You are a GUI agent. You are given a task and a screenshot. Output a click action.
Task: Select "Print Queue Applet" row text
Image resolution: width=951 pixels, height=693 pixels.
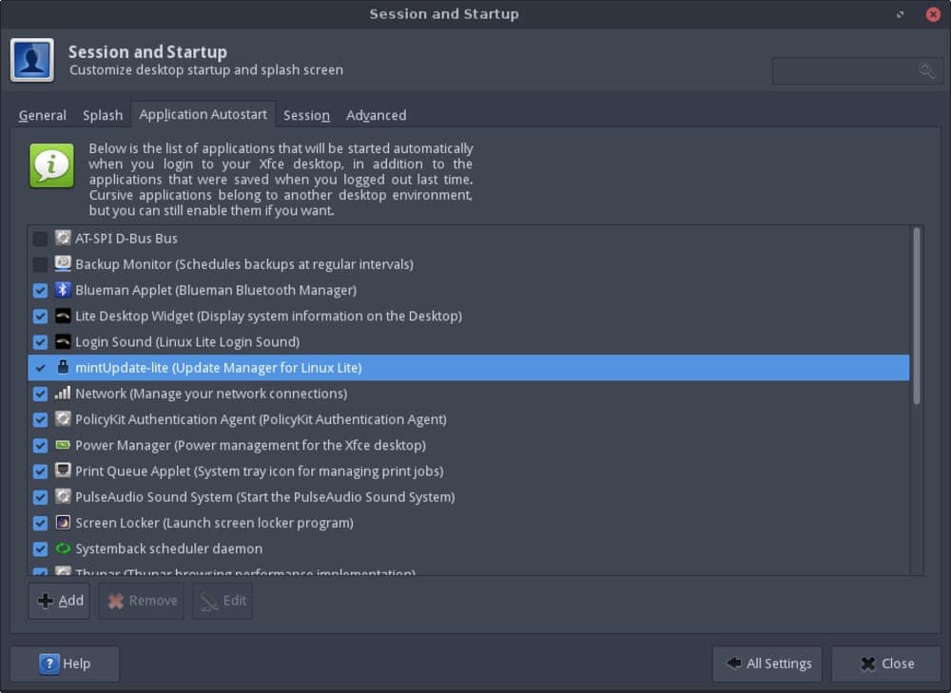(259, 472)
